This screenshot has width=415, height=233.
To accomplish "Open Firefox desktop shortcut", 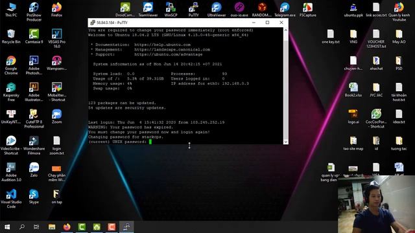I will tap(56, 10).
